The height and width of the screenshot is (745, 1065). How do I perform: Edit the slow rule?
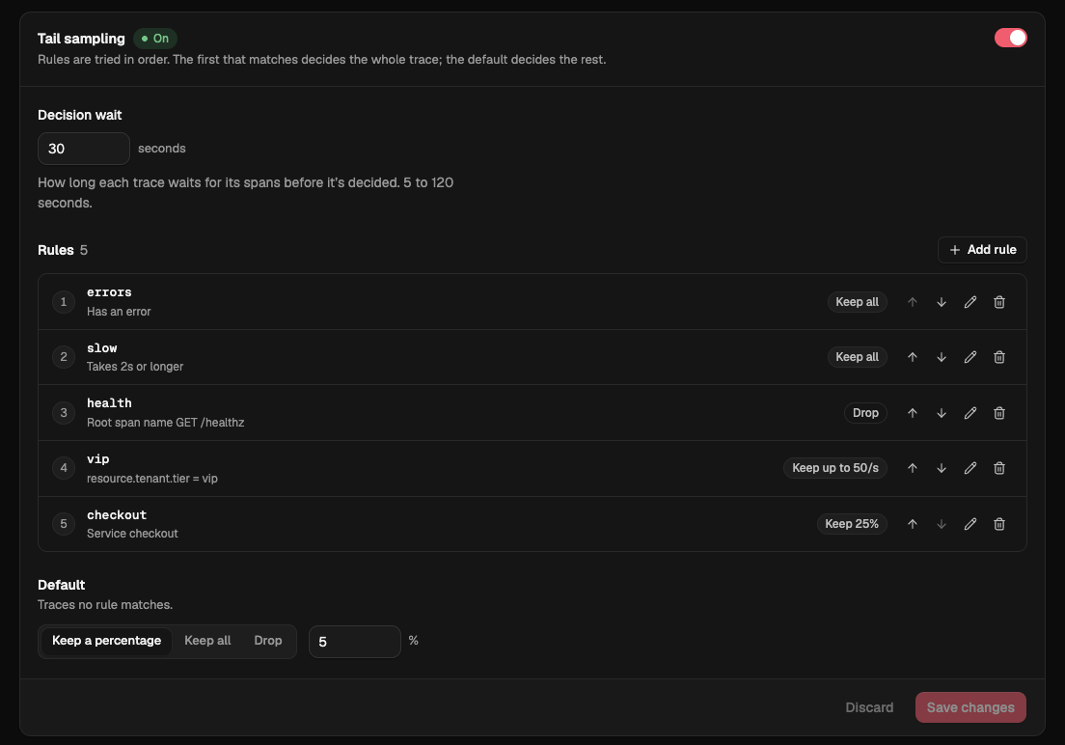tap(969, 357)
